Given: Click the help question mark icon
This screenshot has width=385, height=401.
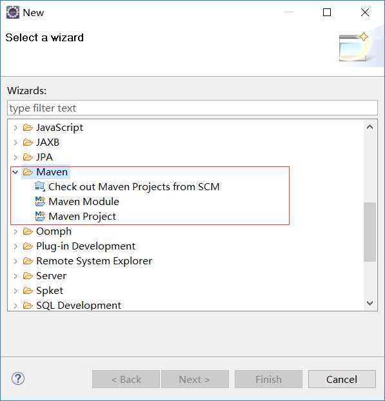Looking at the screenshot, I should click(18, 378).
